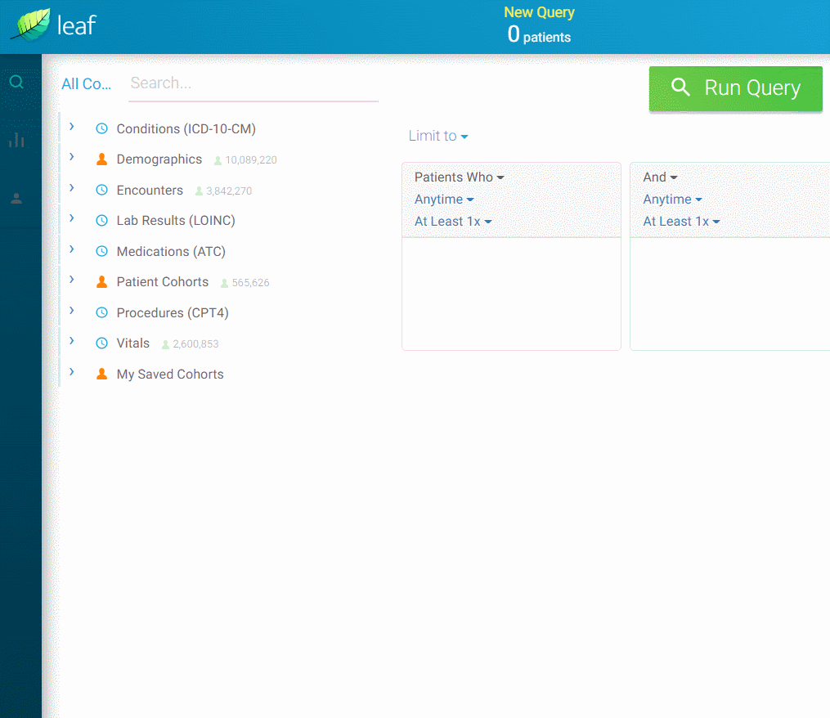Select the Procedures (CPT4) tree item
Image resolution: width=830 pixels, height=718 pixels.
click(173, 313)
